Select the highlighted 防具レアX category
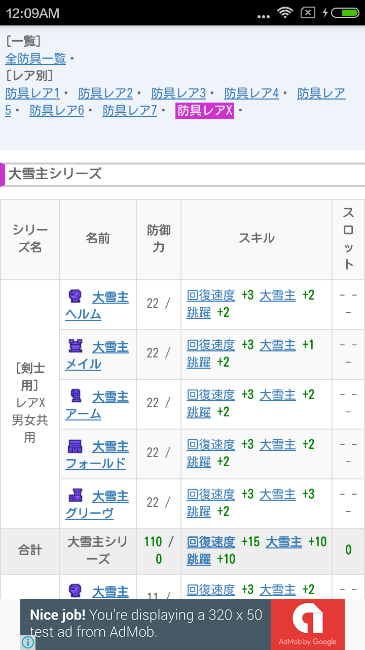The width and height of the screenshot is (365, 650). click(x=205, y=110)
